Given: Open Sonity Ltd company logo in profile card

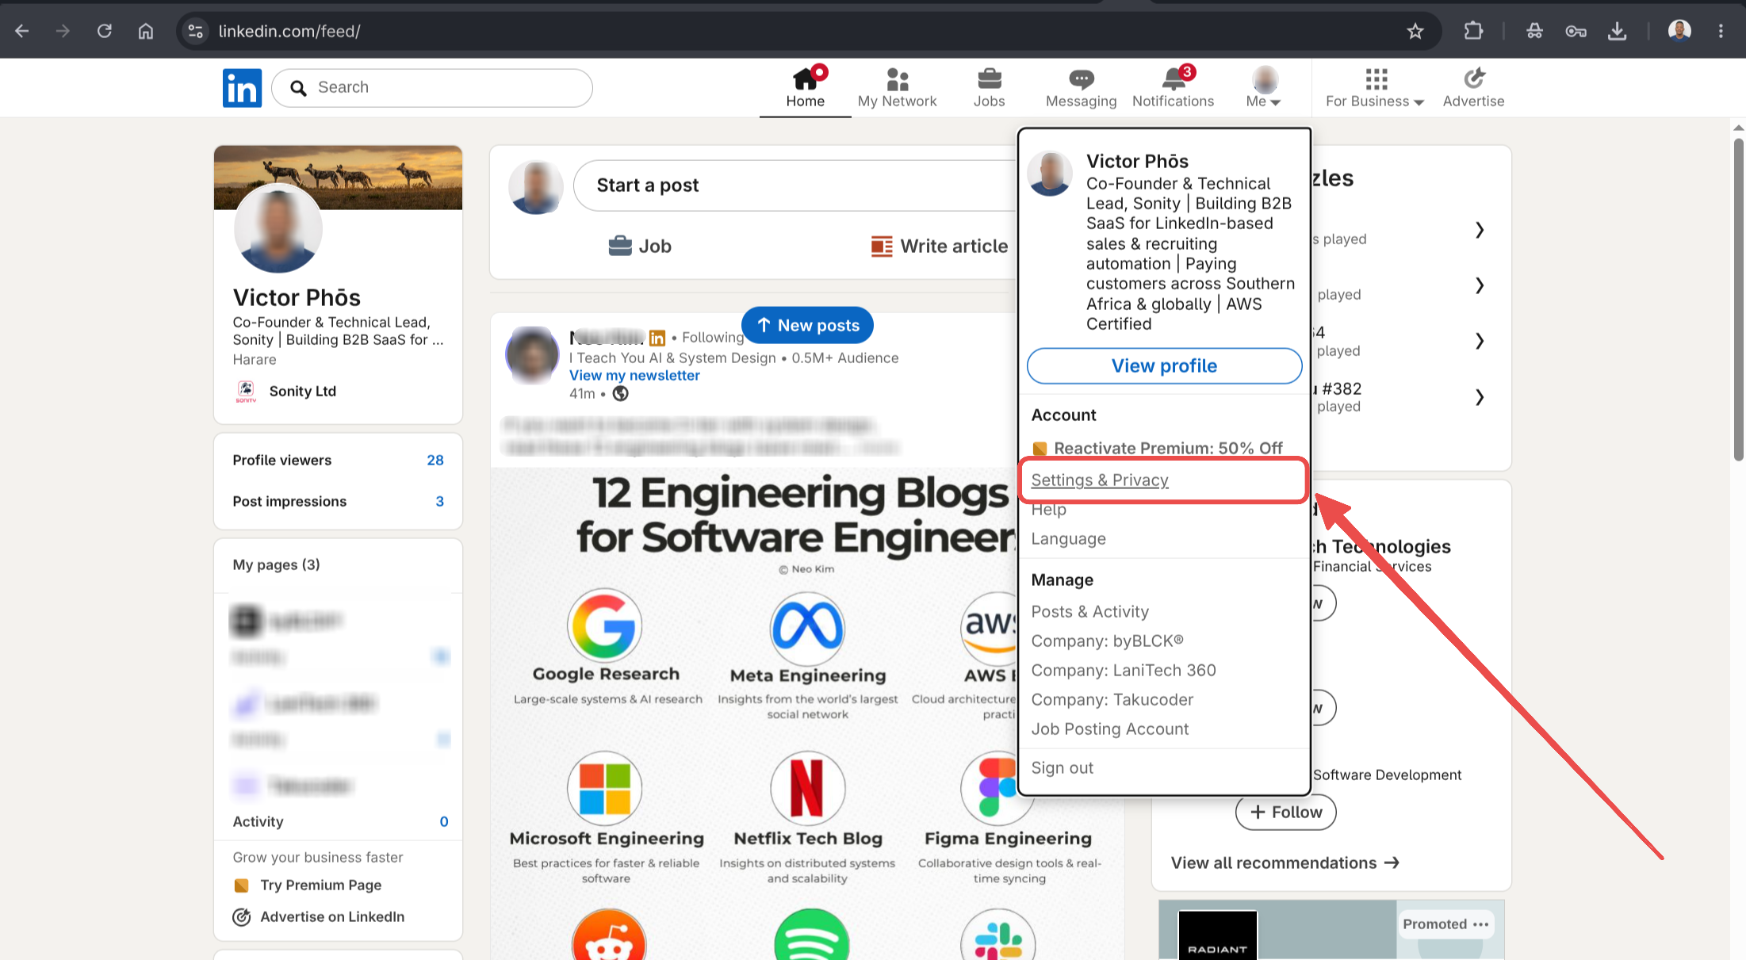Looking at the screenshot, I should (x=246, y=391).
